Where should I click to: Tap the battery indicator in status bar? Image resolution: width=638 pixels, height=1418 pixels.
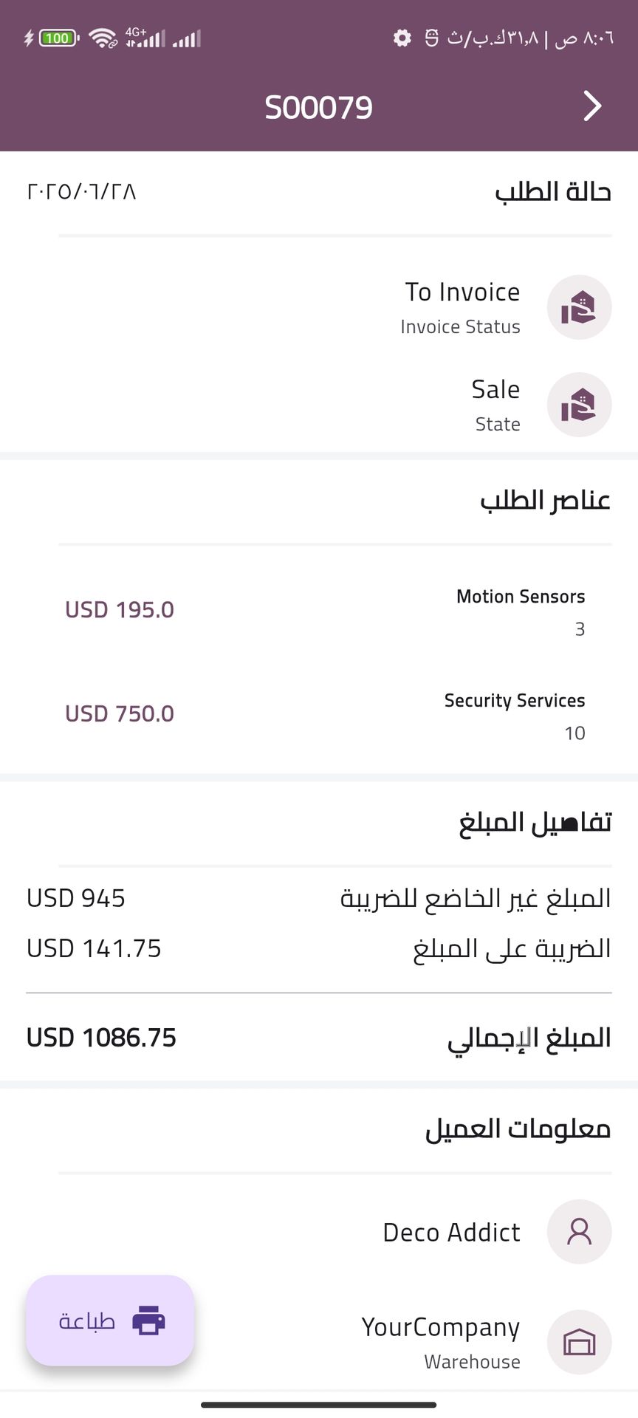pyautogui.click(x=58, y=38)
